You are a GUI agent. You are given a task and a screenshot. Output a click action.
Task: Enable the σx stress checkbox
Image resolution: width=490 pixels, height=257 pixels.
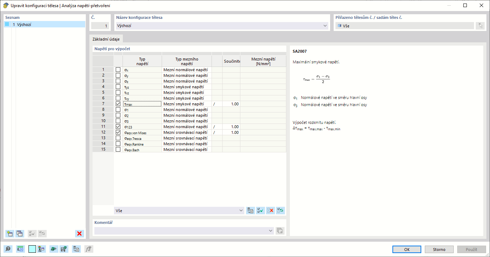coord(118,70)
